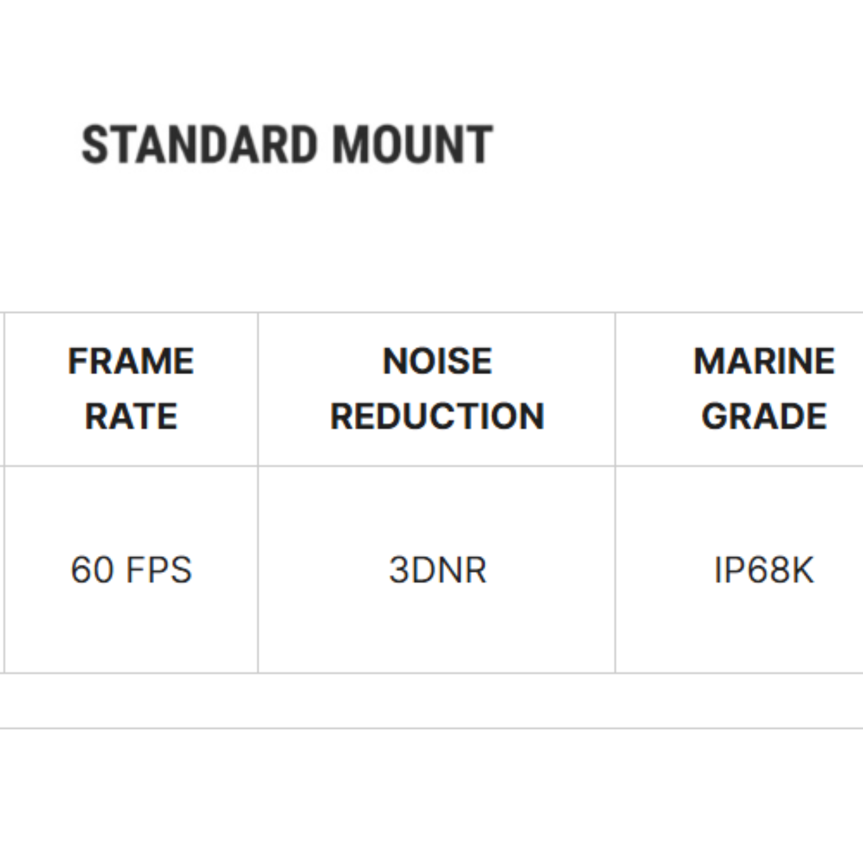
Task: Click the word NOISE in the header
Action: tap(437, 361)
